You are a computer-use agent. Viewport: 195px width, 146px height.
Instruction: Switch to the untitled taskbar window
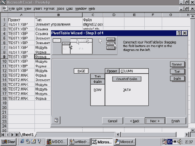coord(79,142)
